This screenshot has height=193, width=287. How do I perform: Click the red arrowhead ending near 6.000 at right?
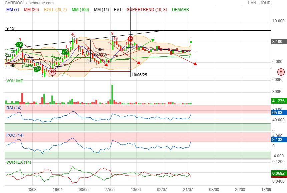[x=195, y=64]
